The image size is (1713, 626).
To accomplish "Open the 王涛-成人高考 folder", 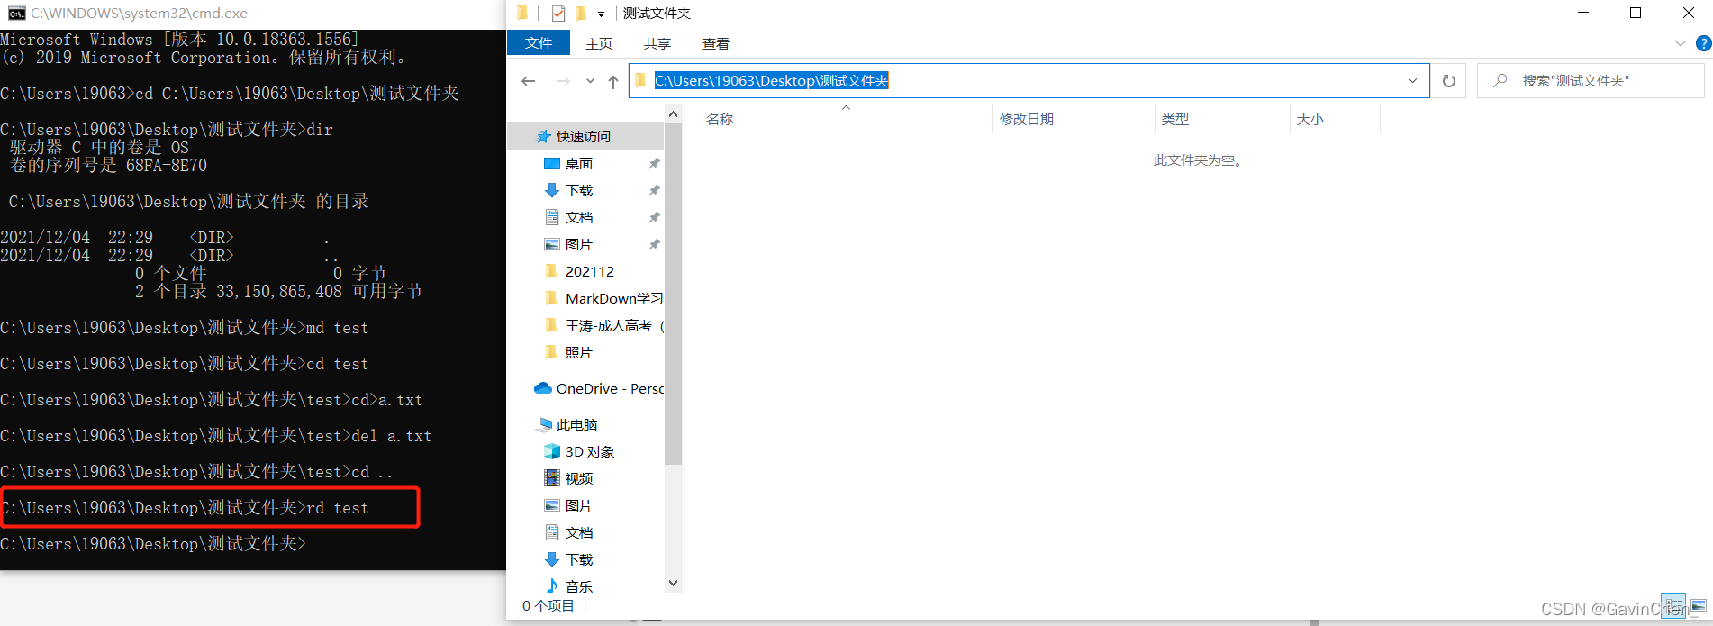I will click(x=613, y=325).
